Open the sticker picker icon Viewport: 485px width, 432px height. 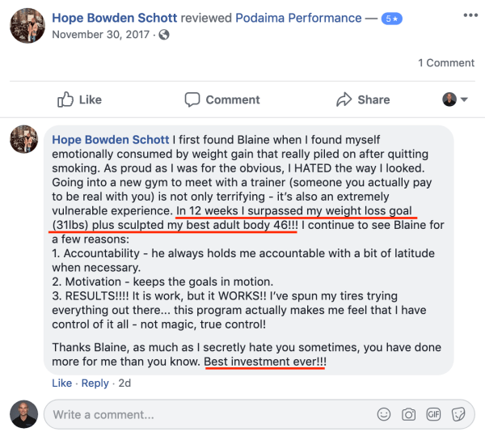tap(458, 414)
